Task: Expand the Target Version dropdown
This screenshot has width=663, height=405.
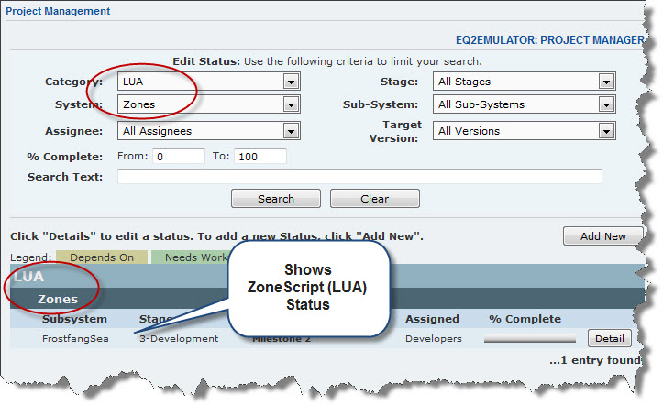Action: [523, 131]
